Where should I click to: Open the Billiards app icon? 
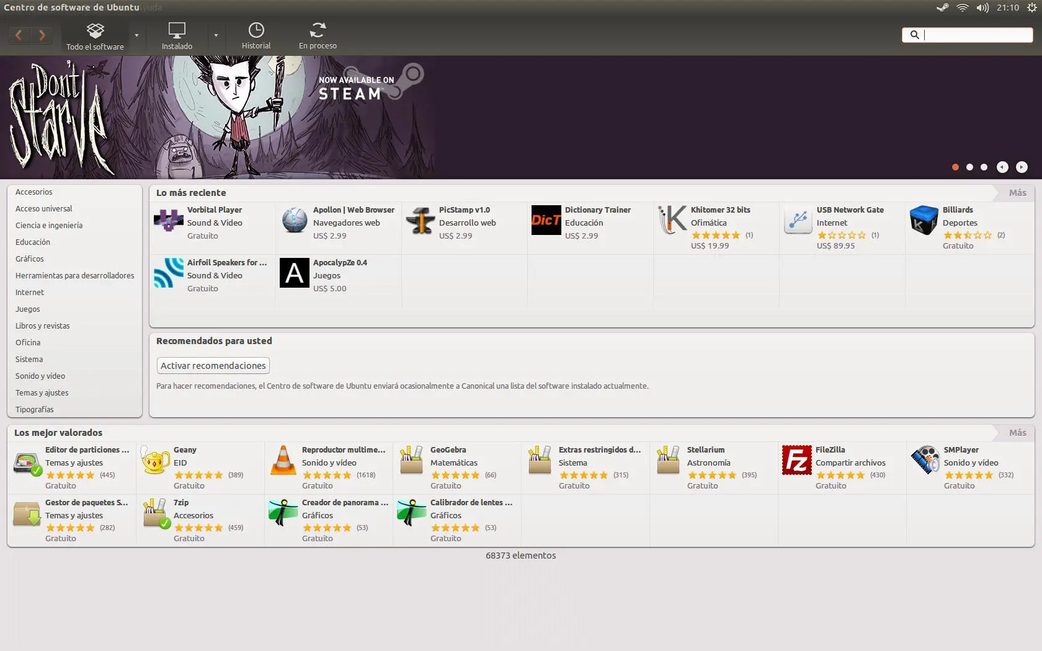tap(924, 220)
